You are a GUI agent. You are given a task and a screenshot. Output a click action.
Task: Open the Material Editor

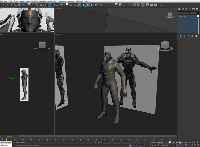point(143,5)
